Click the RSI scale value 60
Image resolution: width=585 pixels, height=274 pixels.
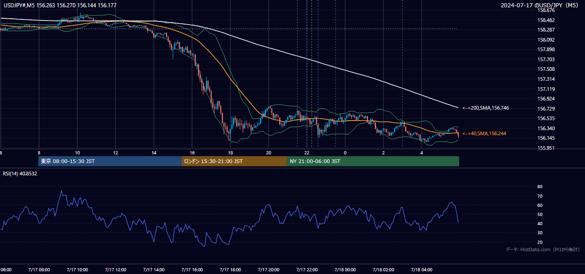(540, 205)
